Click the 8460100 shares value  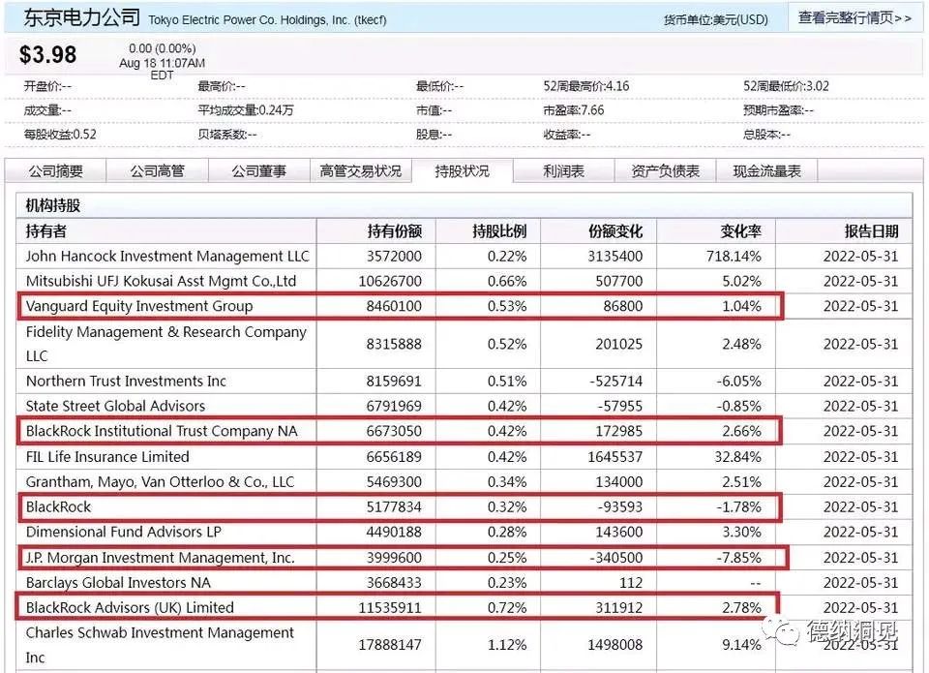[x=394, y=306]
